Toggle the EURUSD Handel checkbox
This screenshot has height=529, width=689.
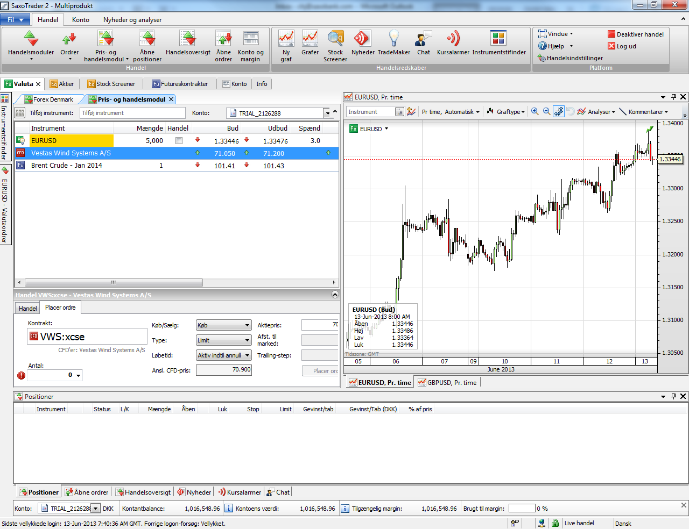179,141
